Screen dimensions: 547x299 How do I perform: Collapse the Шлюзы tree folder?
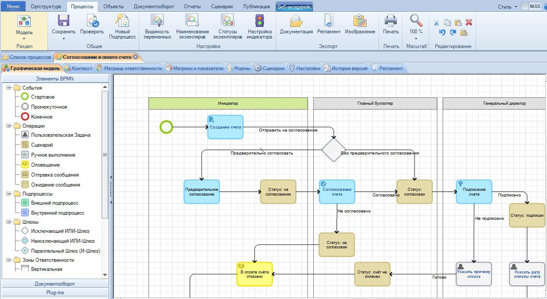click(9, 222)
